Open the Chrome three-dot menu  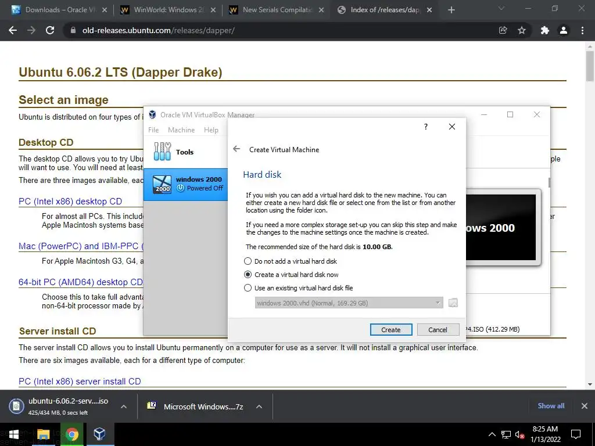click(582, 30)
